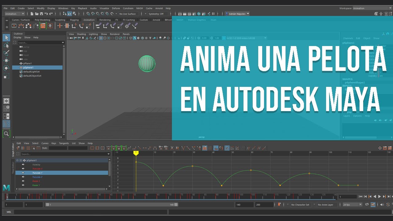
Task: Click the Lattice Deform Keys tool icon
Action: (28, 148)
